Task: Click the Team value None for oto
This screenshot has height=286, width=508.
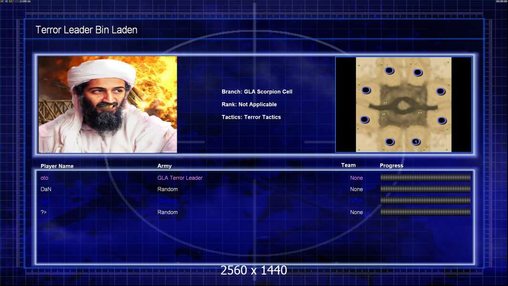Action: click(x=356, y=178)
